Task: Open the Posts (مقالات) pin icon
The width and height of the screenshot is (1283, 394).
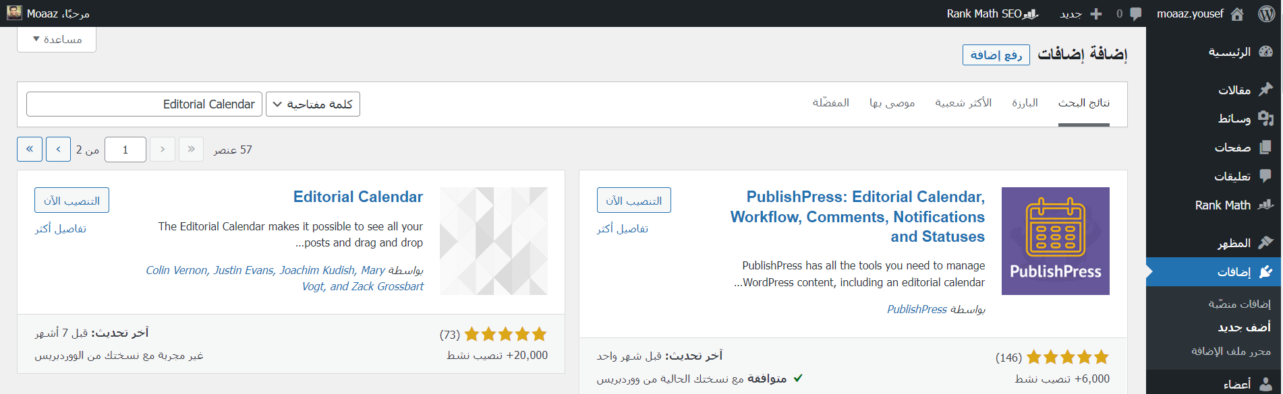Action: tap(1265, 90)
